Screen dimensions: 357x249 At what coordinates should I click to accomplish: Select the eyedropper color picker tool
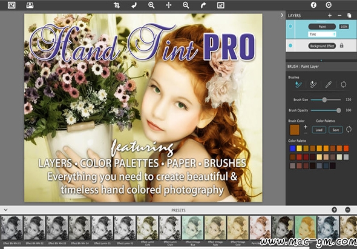point(329,85)
